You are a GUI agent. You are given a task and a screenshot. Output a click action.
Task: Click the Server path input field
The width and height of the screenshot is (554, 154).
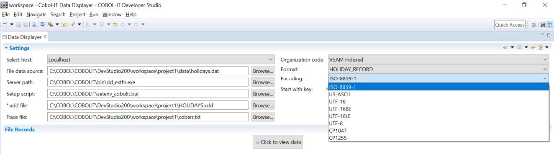tap(148, 82)
